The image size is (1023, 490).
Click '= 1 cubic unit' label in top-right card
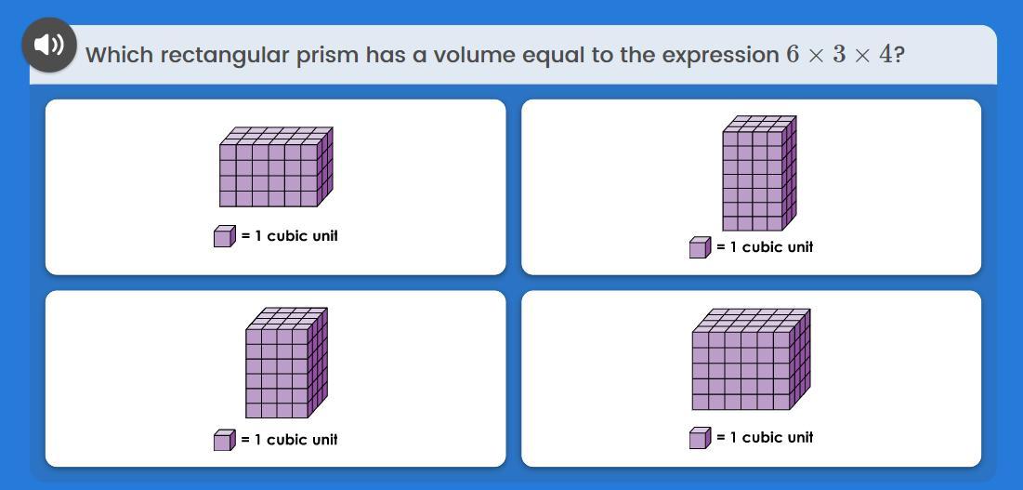765,247
